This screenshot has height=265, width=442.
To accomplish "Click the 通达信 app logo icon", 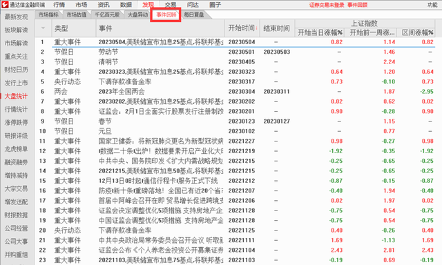I will (x=5, y=5).
